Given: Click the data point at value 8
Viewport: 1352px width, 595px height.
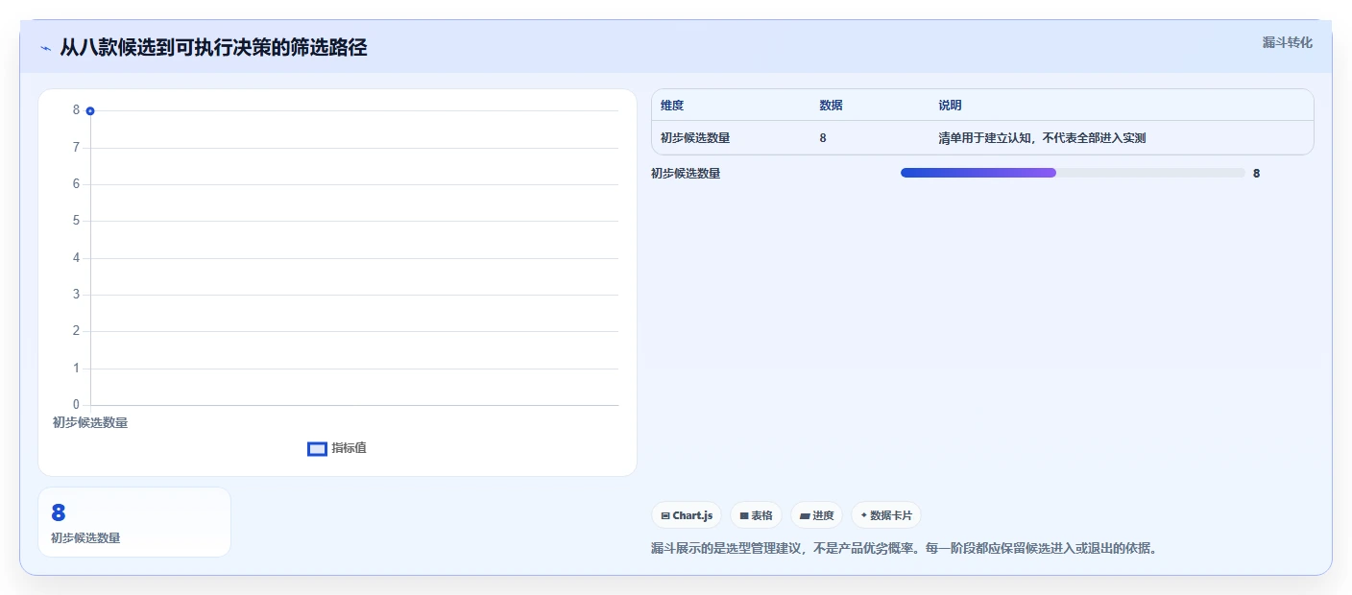Looking at the screenshot, I should 90,111.
